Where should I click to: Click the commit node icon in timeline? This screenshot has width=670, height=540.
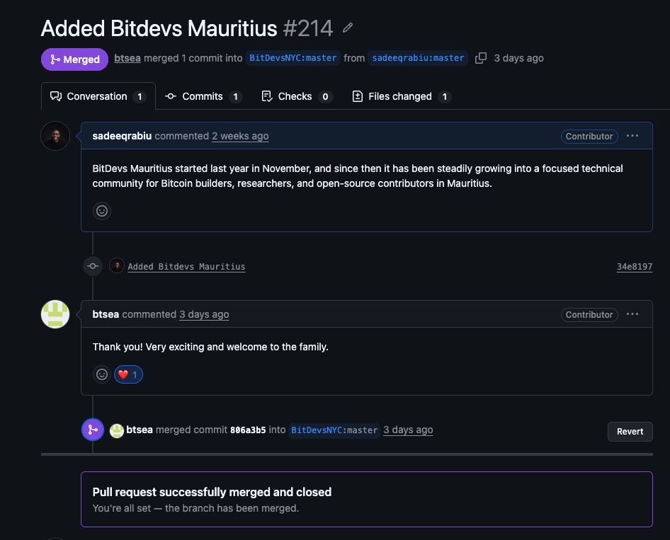93,266
